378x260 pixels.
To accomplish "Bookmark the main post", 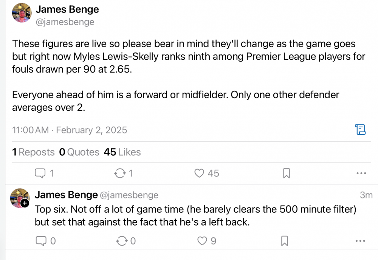I will (x=287, y=173).
